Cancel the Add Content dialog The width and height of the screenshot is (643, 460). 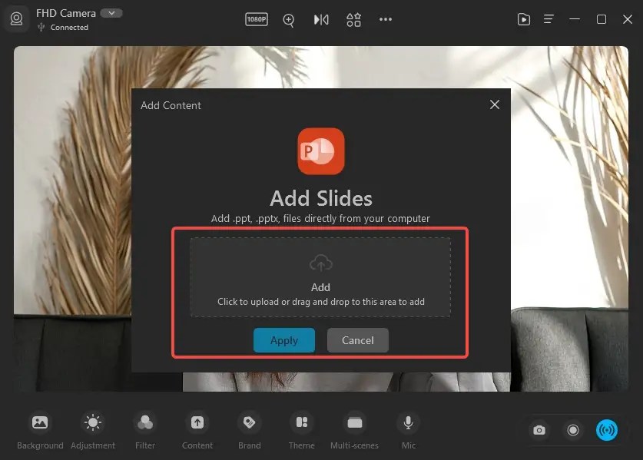coord(357,340)
